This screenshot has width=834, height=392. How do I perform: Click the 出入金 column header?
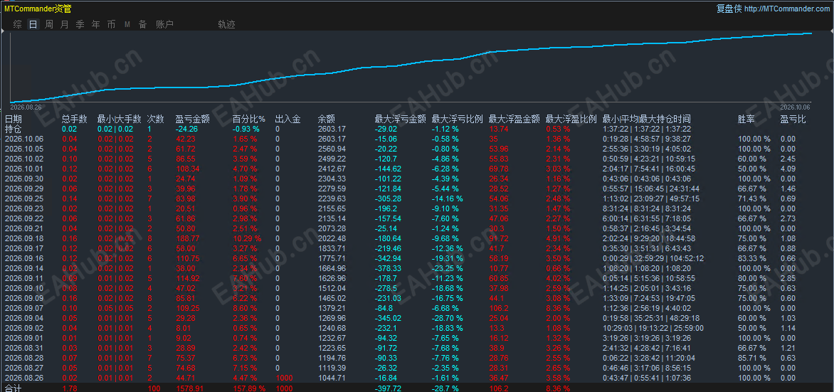click(287, 119)
